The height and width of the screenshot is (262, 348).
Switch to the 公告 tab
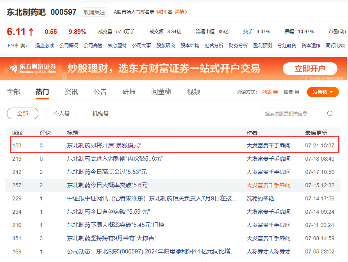(x=100, y=92)
